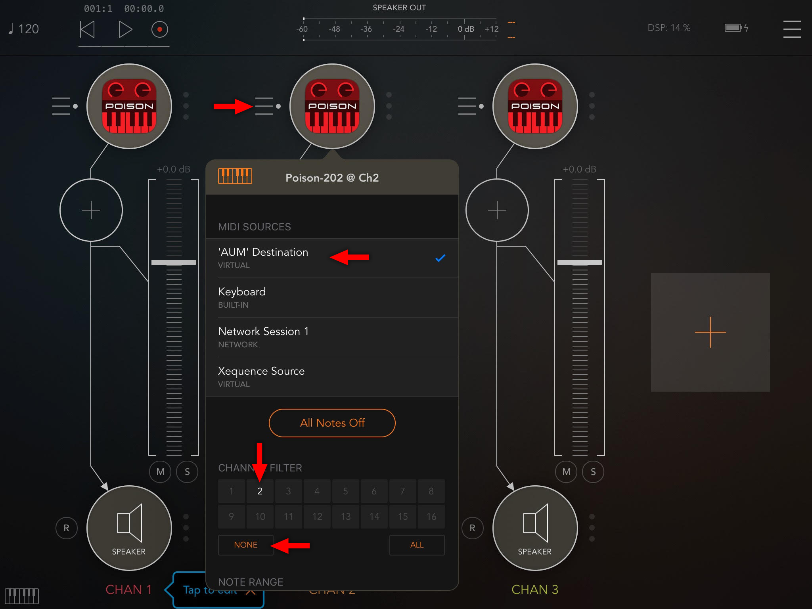The width and height of the screenshot is (812, 609).
Task: Enable channel filter 7
Action: coord(403,491)
